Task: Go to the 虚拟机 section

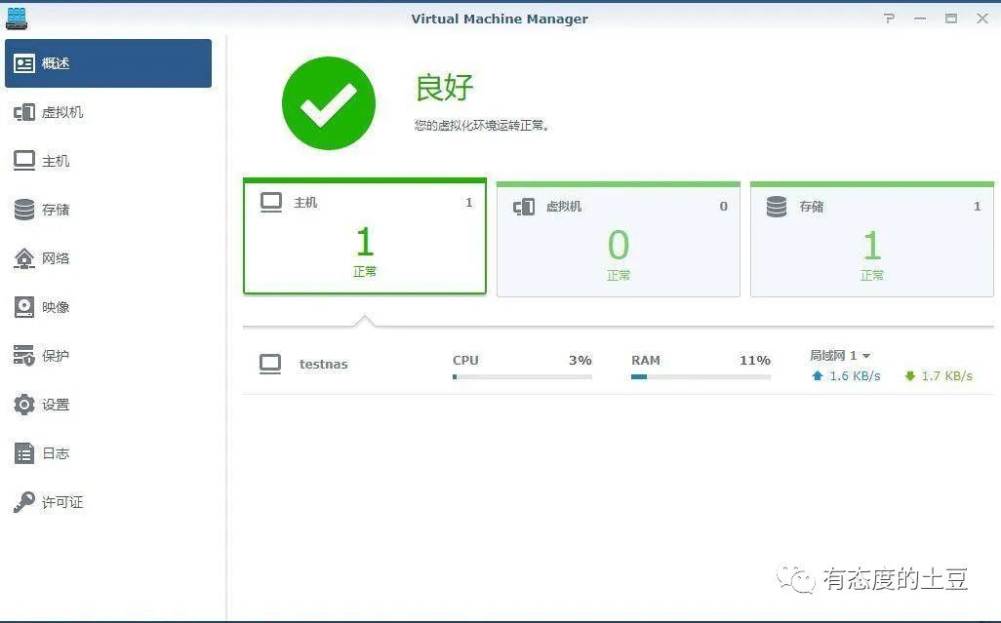Action: pyautogui.click(x=62, y=112)
